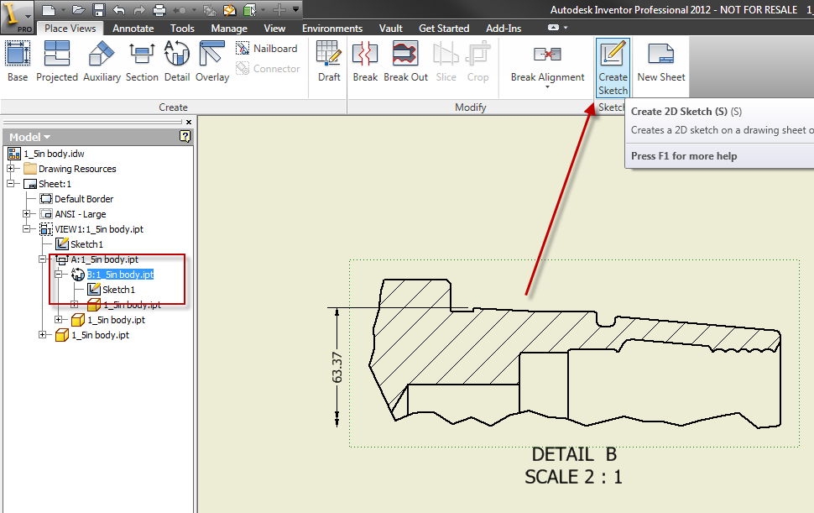814x513 pixels.
Task: Undo the last action
Action: click(119, 10)
